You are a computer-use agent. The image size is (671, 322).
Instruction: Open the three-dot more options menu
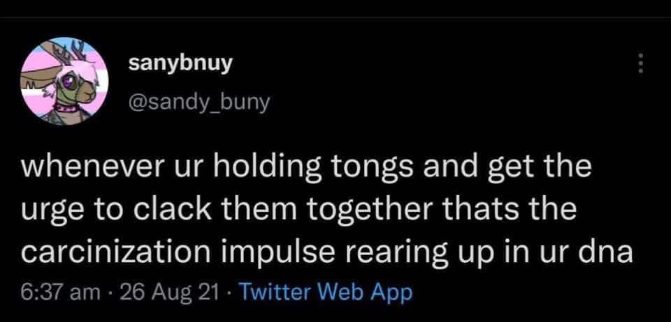point(640,65)
